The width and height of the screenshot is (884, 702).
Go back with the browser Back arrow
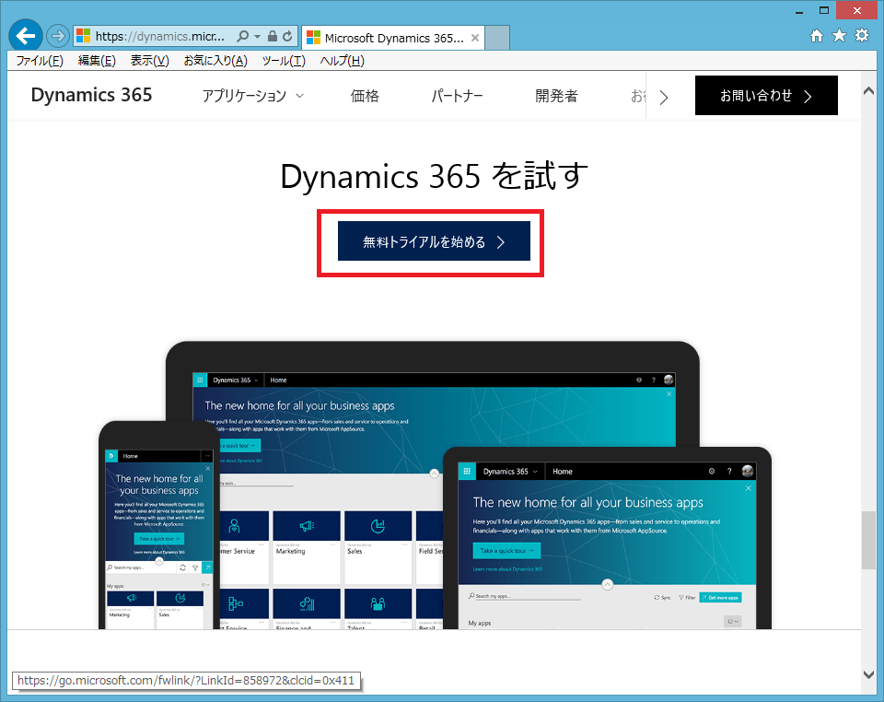click(26, 36)
